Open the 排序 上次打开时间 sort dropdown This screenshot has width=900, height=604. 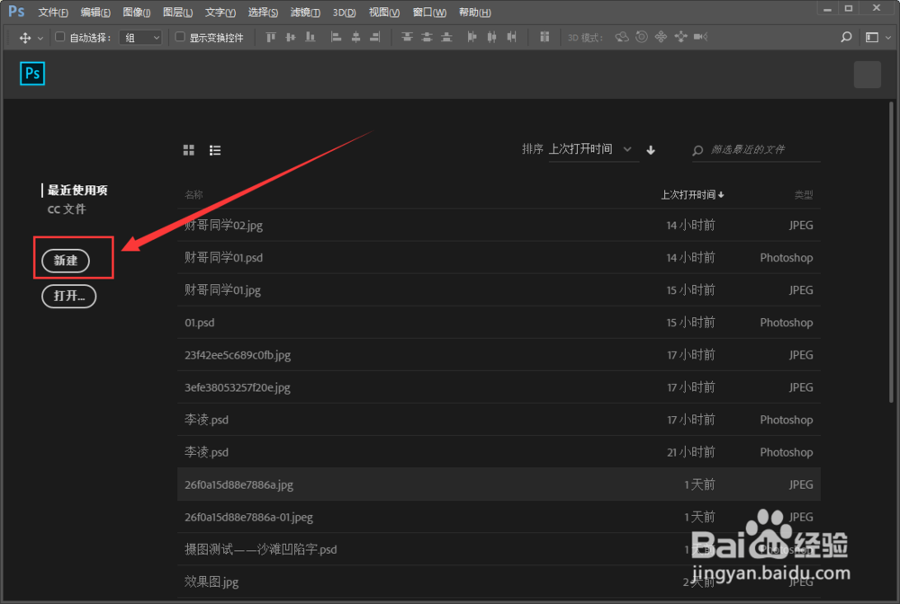(x=593, y=149)
